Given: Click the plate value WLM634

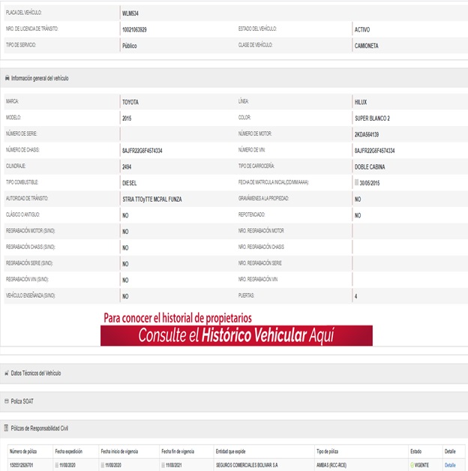Looking at the screenshot, I should click(130, 13).
